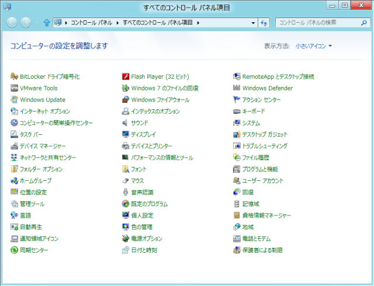Click the Flash Player (32 ビット) icon
Viewport: 374px width, 286px height.
tap(126, 76)
